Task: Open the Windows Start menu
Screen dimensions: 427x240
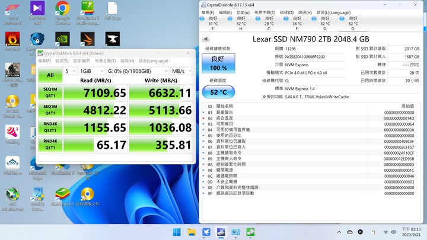Action: (177, 232)
